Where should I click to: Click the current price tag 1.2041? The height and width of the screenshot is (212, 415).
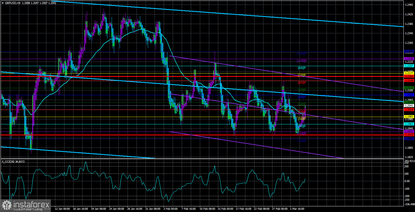[x=409, y=105]
